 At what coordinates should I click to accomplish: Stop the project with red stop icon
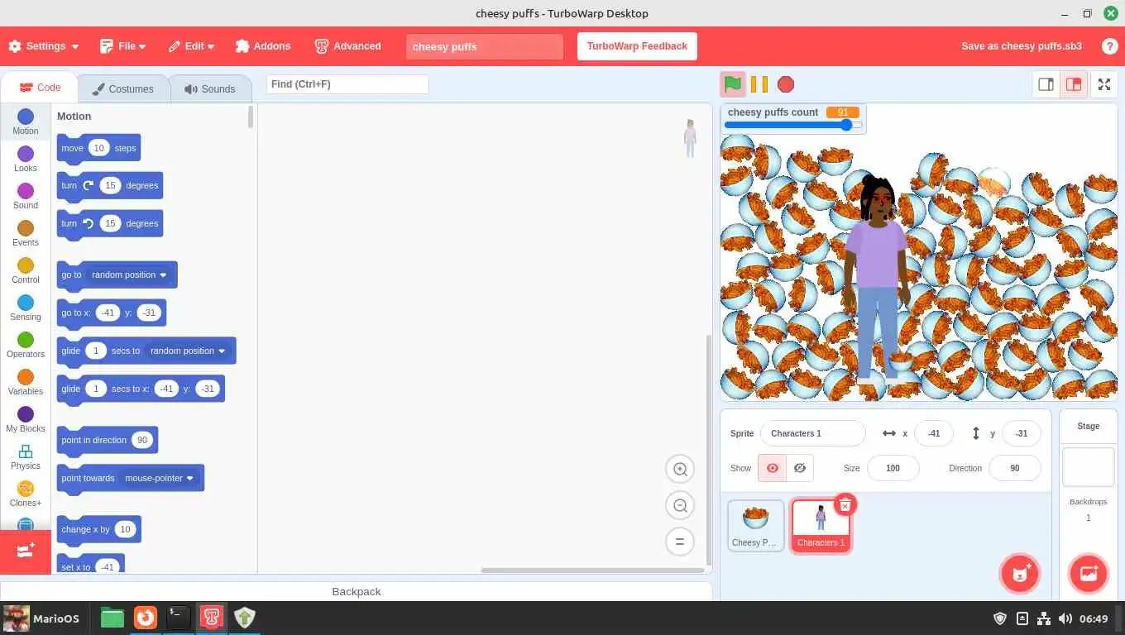click(786, 84)
